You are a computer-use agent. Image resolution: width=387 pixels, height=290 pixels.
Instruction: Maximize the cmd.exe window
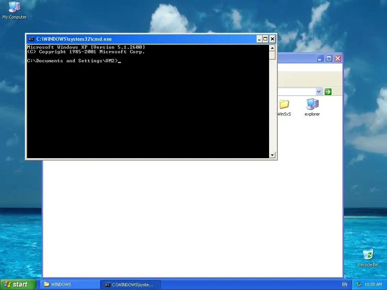266,39
